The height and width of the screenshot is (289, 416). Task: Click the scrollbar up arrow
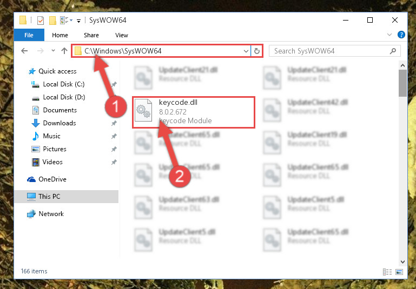pos(402,65)
